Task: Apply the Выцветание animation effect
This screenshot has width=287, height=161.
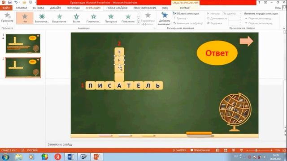Action: point(59,18)
